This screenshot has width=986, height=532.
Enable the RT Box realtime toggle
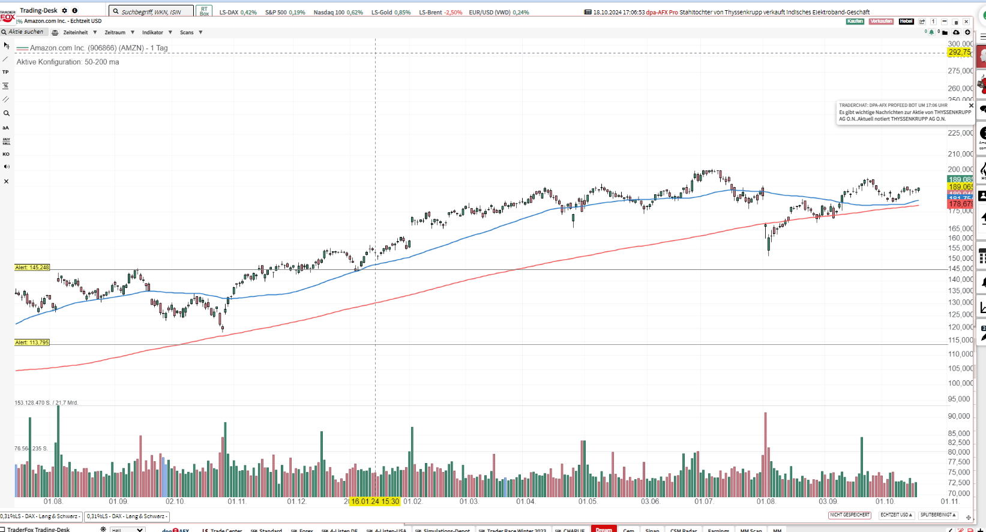point(204,10)
